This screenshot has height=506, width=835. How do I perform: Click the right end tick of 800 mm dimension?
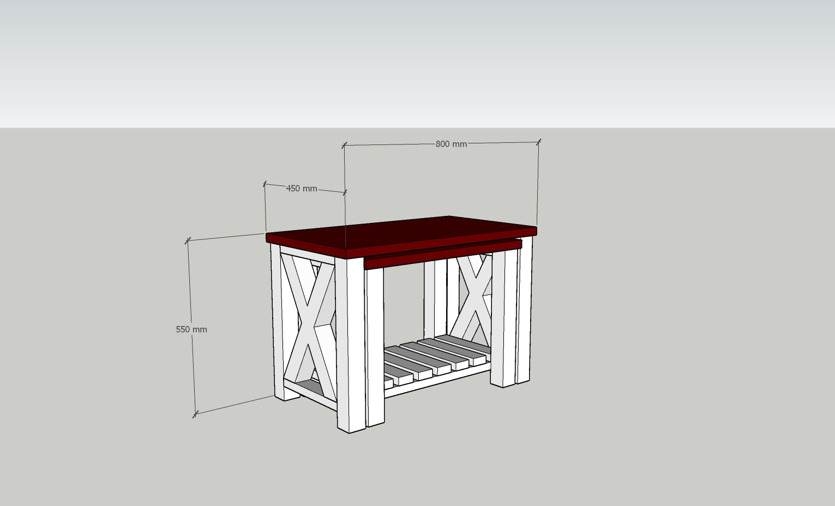539,142
